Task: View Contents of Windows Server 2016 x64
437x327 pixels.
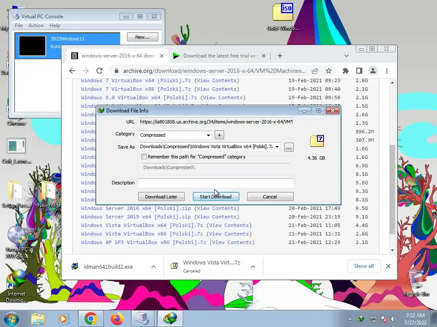Action: point(216,208)
